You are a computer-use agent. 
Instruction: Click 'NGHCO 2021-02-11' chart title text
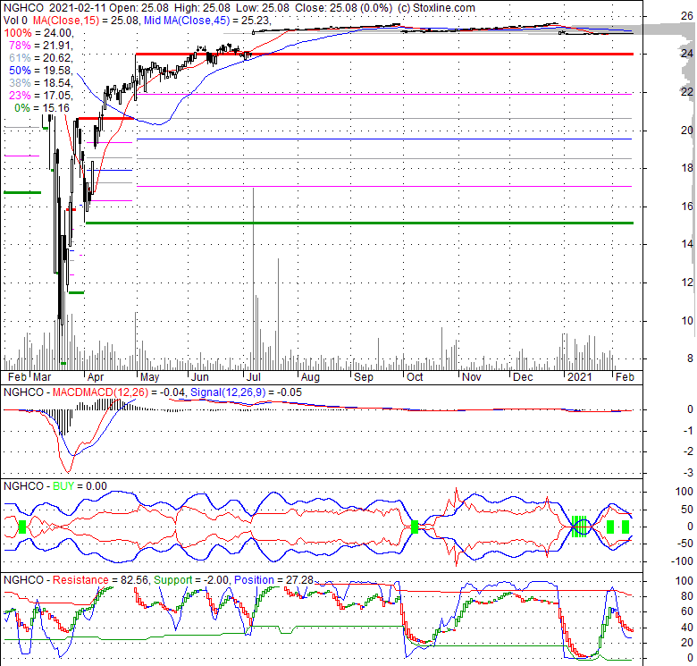[55, 8]
